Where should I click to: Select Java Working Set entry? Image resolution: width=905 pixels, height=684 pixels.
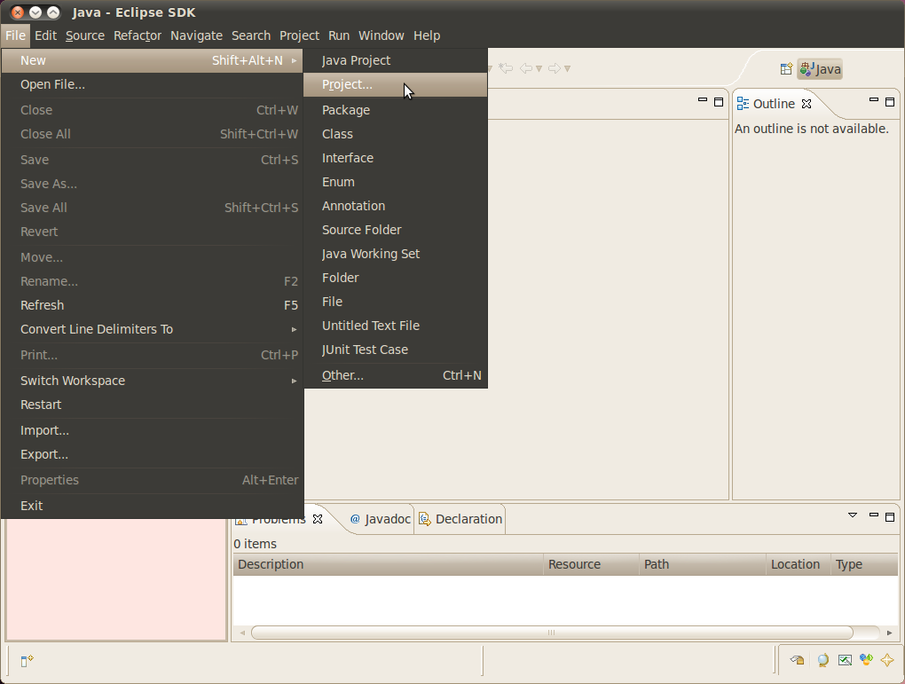pos(396,254)
